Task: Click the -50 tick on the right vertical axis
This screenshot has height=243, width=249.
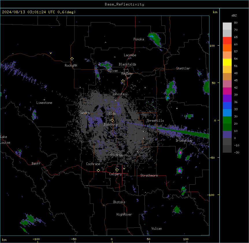Action: (212, 158)
